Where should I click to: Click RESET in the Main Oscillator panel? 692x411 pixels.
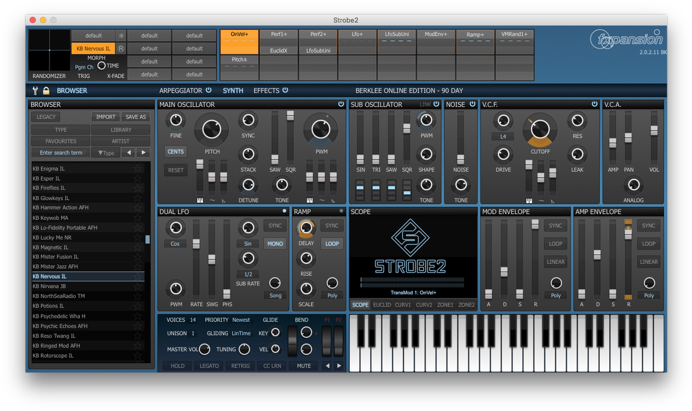click(x=175, y=170)
